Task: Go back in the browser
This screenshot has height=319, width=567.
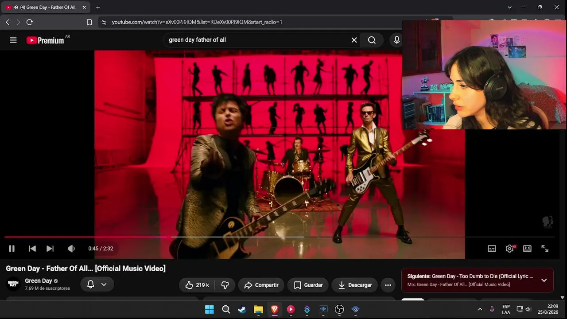Action: (x=8, y=22)
